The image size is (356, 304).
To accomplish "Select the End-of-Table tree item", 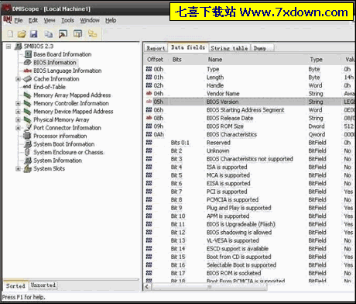I will pos(50,87).
